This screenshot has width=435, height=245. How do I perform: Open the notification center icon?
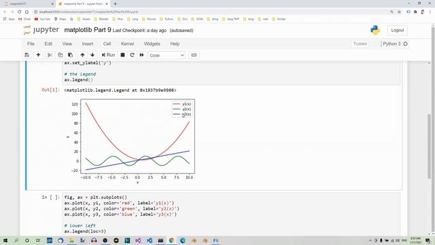click(x=428, y=240)
